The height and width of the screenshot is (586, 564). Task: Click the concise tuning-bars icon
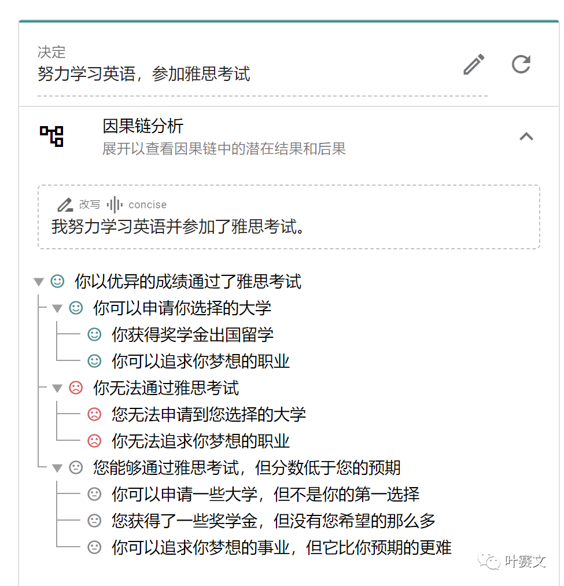point(114,204)
